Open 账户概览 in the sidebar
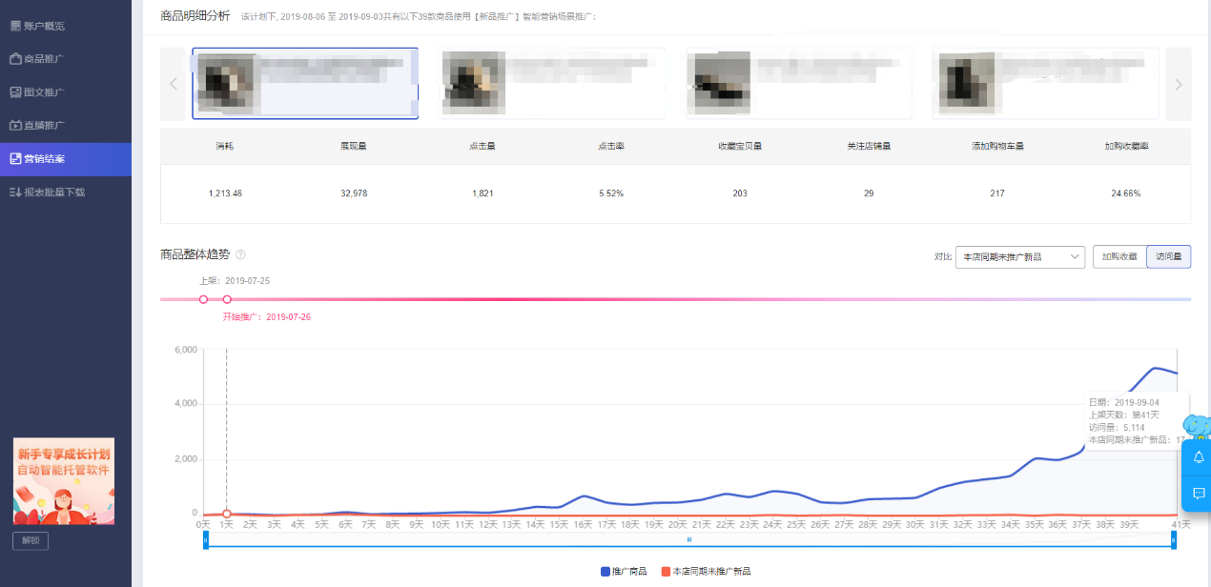The image size is (1211, 587). tap(45, 26)
